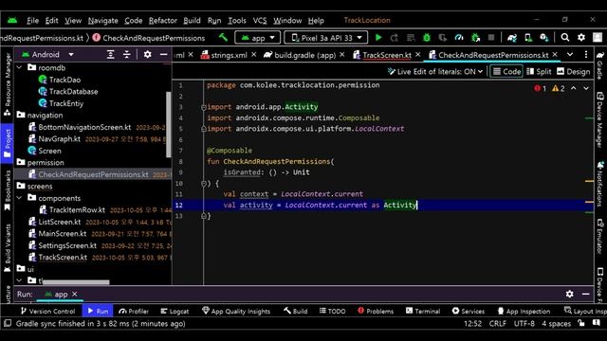
Task: Open Resource Manager side panel
Action: (8, 84)
